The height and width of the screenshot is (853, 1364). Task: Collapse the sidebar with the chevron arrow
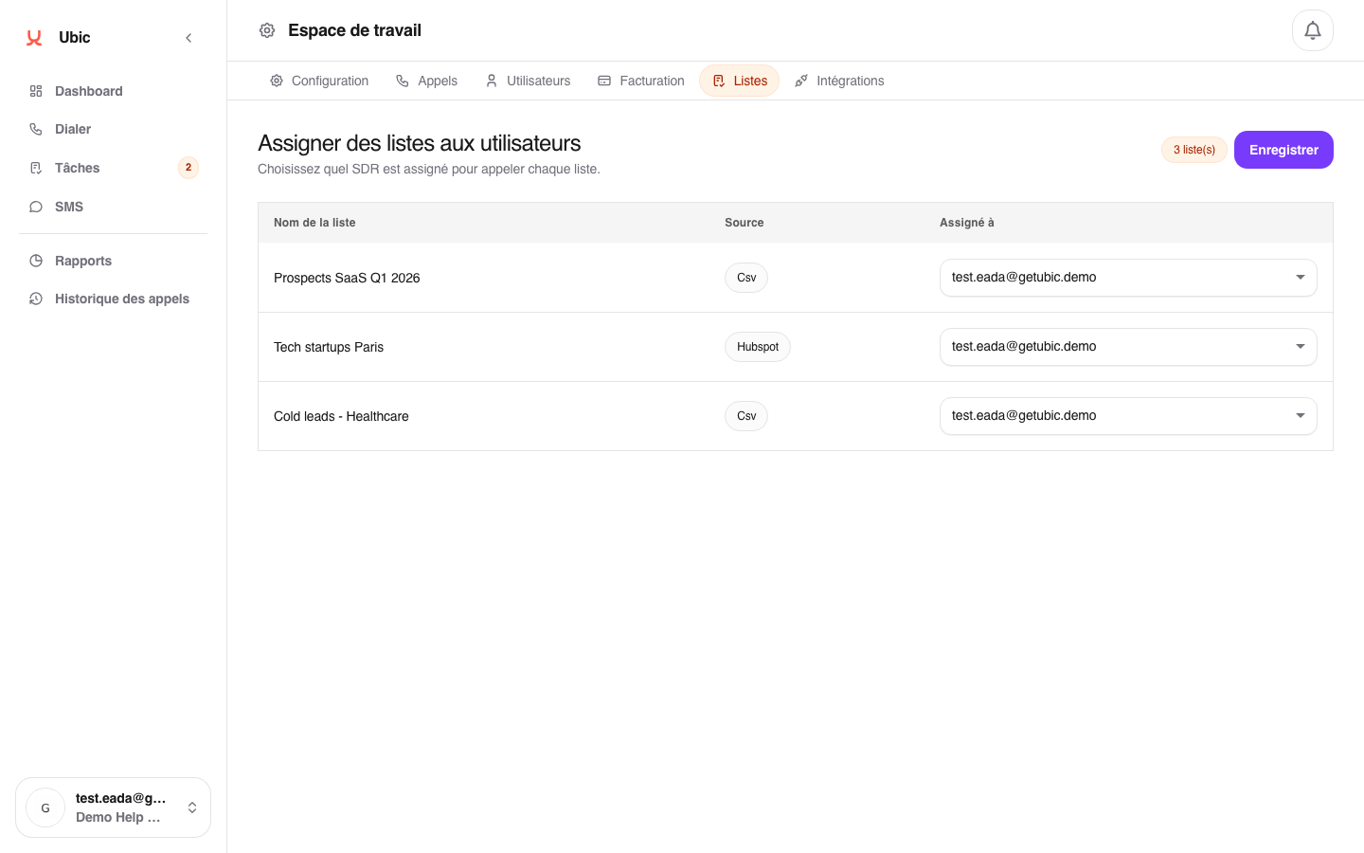coord(188,38)
